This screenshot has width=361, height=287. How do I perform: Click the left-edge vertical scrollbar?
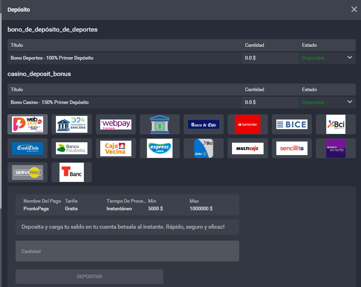tap(1, 111)
